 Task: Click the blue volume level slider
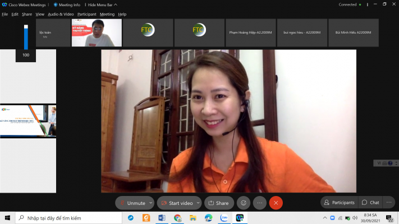click(x=26, y=37)
